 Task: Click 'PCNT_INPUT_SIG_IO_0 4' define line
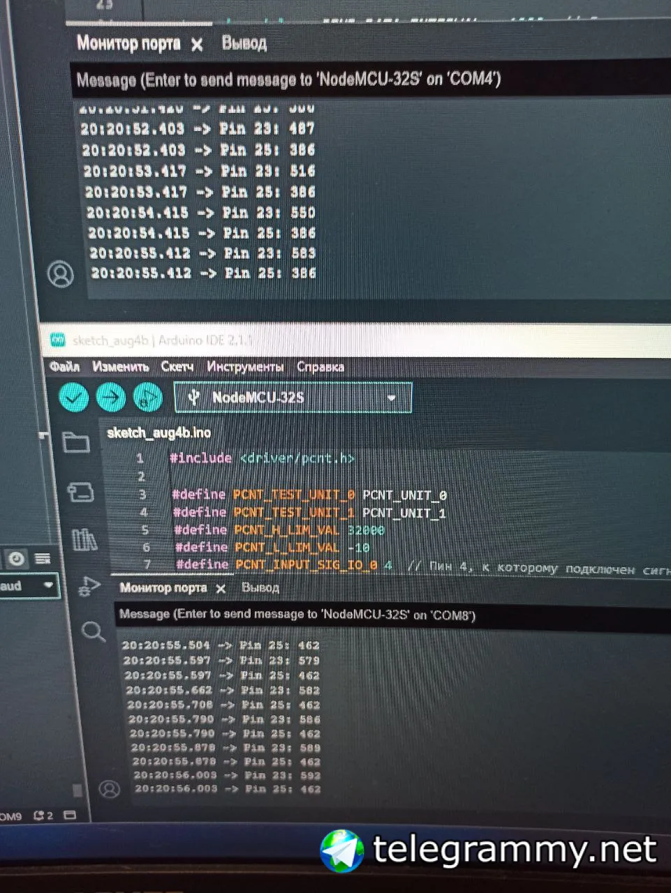tap(422, 565)
